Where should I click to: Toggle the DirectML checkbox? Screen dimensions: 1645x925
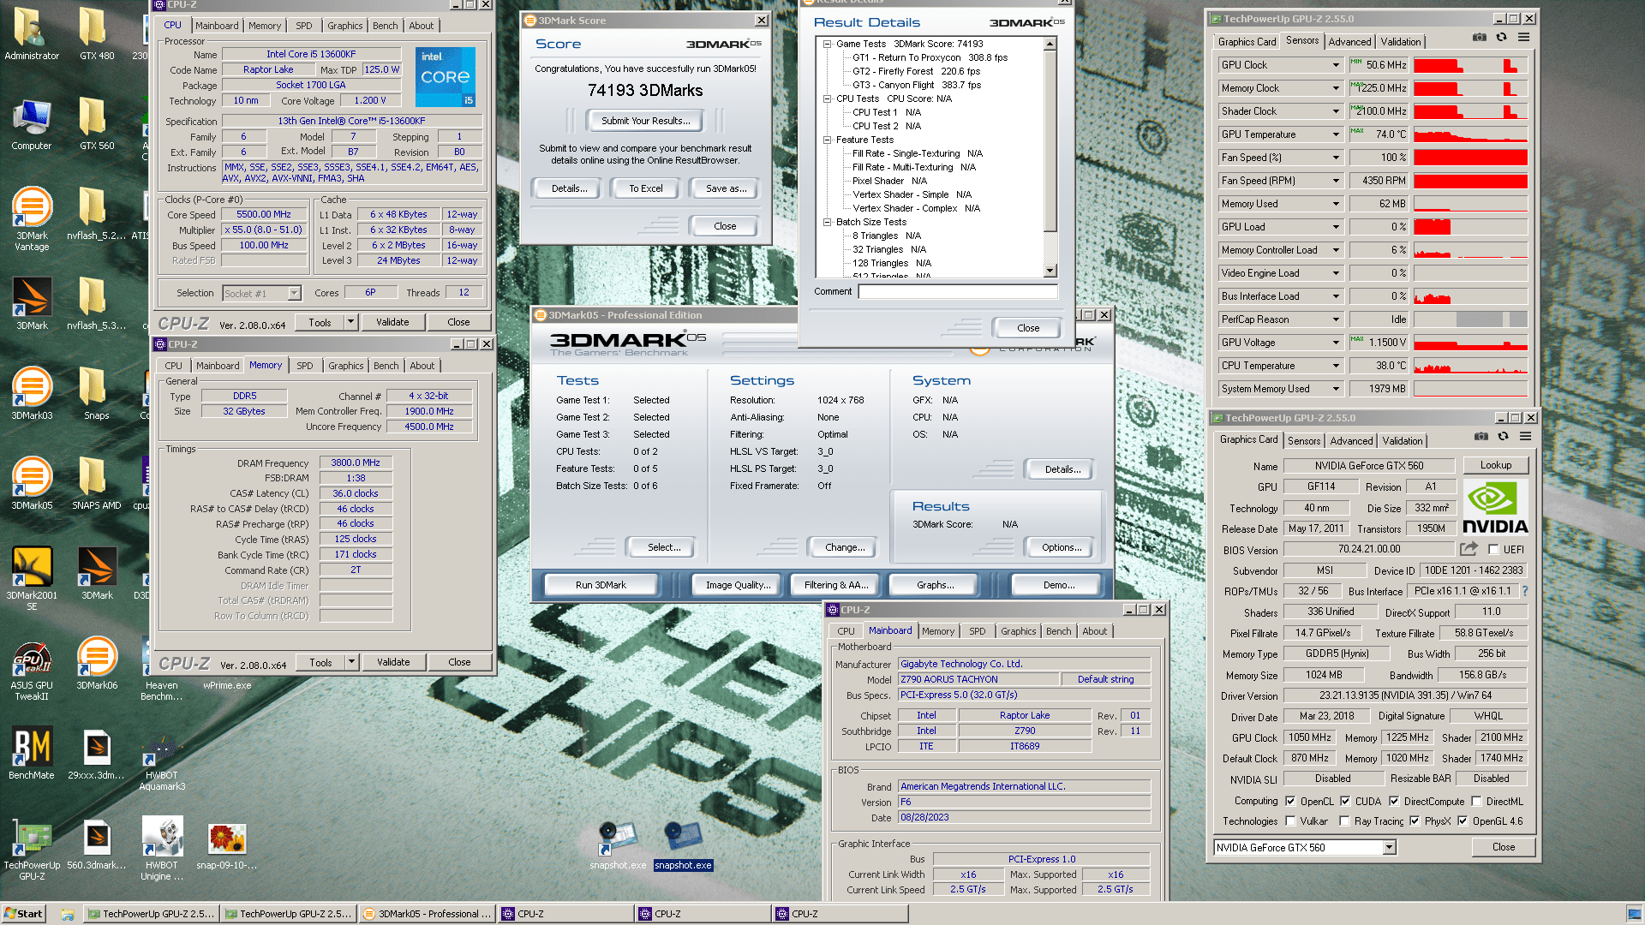pos(1476,802)
